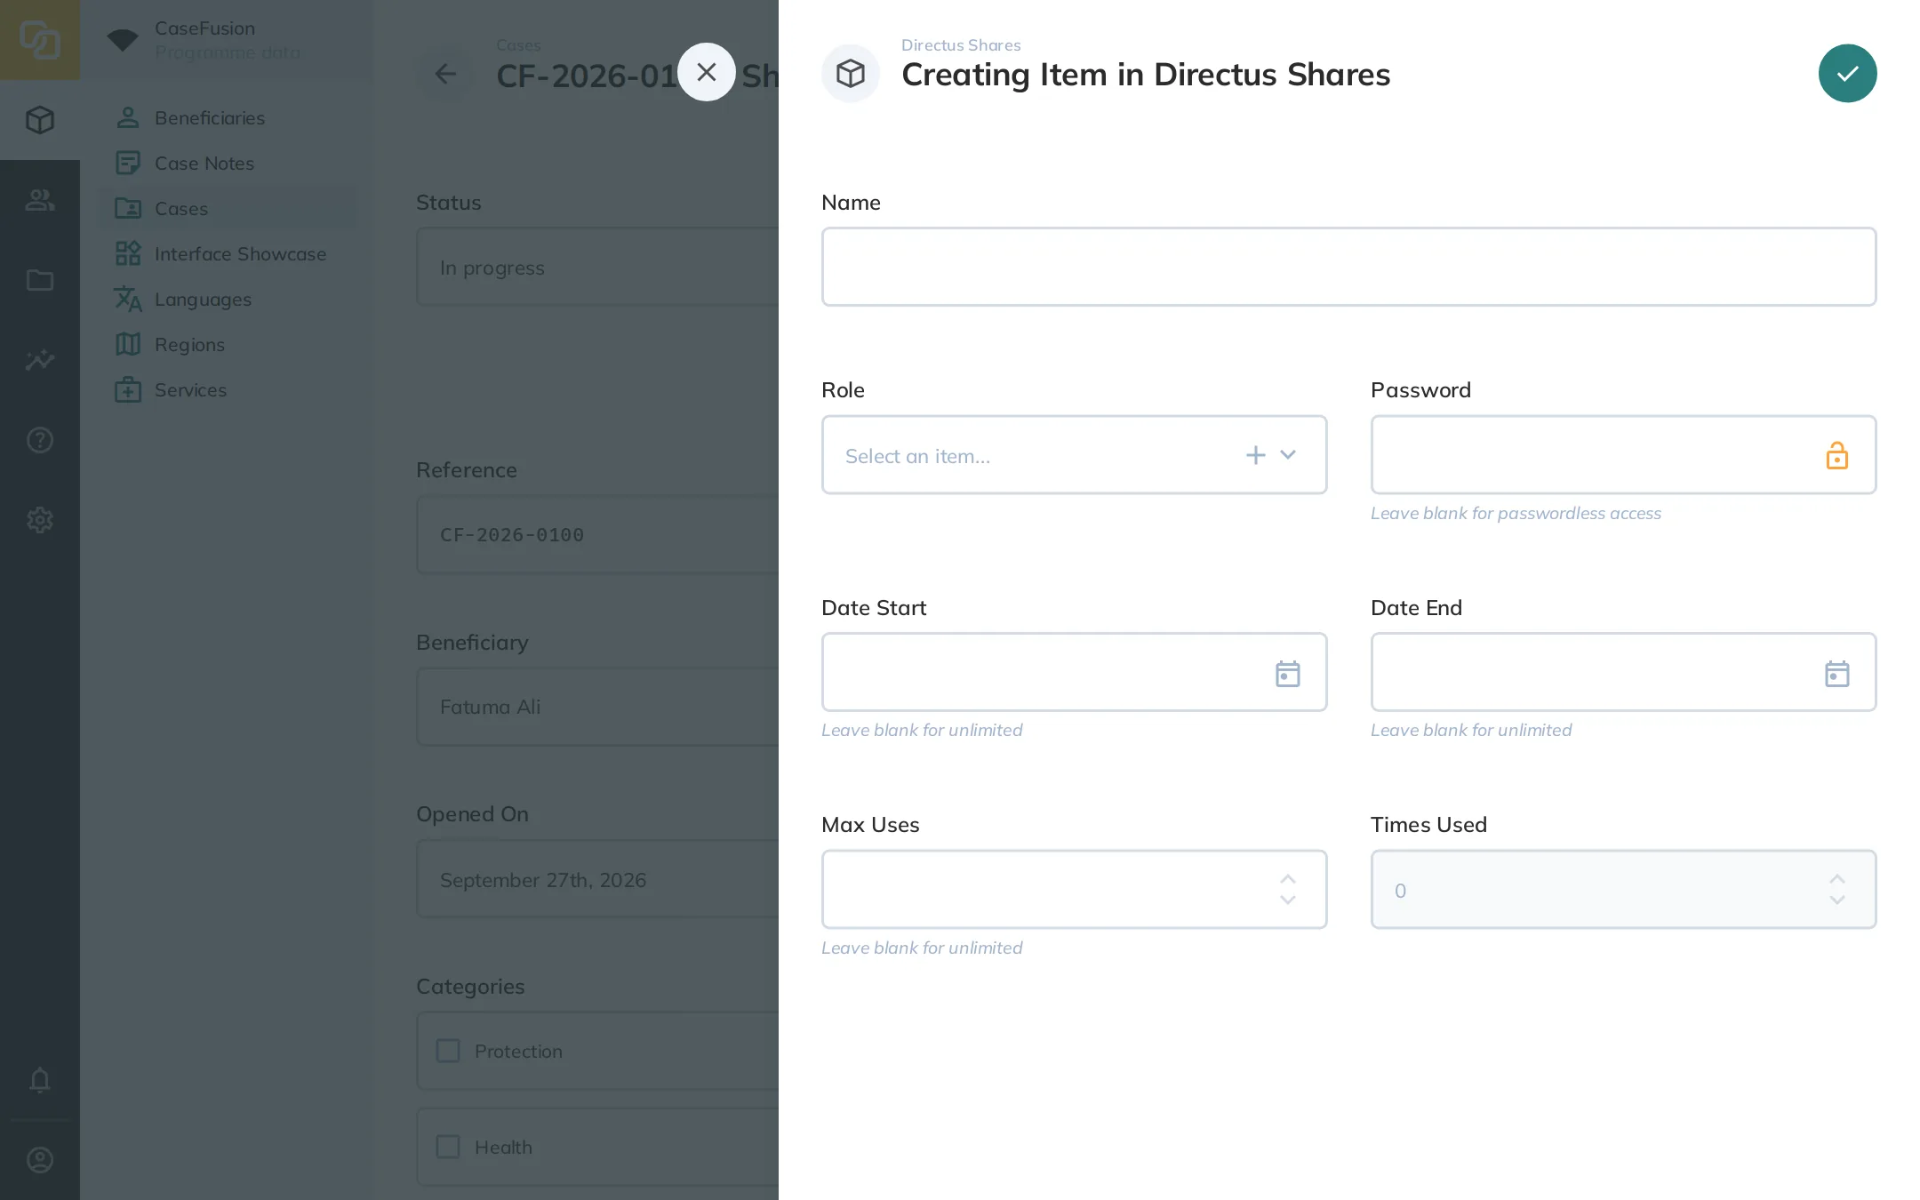Click the plus icon in Role field

tap(1255, 455)
